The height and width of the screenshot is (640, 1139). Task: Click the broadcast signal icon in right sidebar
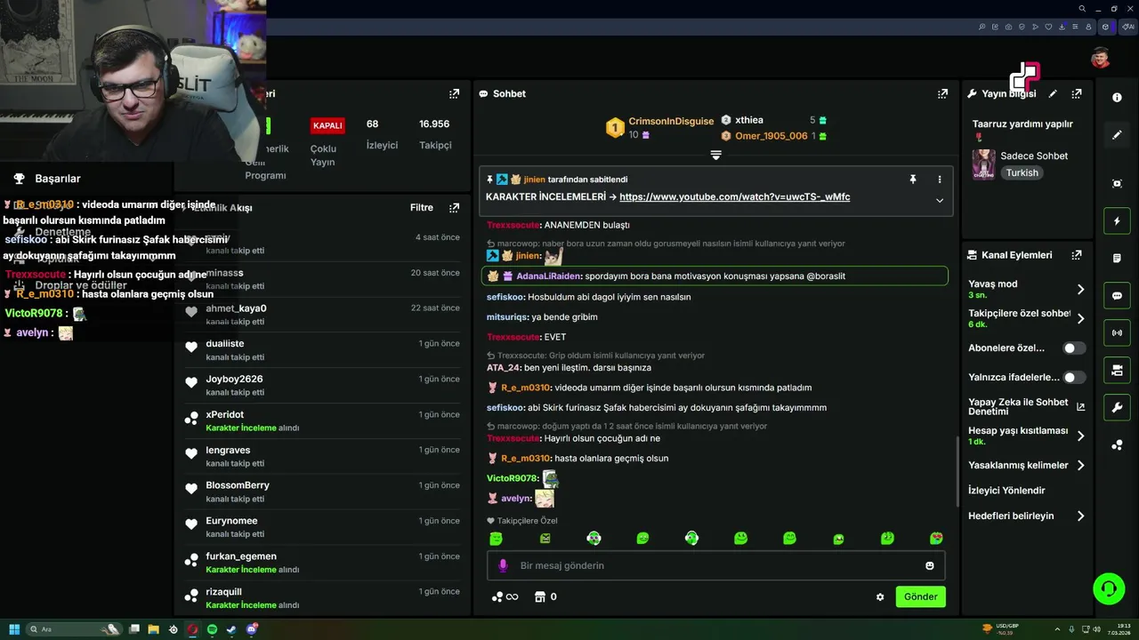[x=1117, y=333]
